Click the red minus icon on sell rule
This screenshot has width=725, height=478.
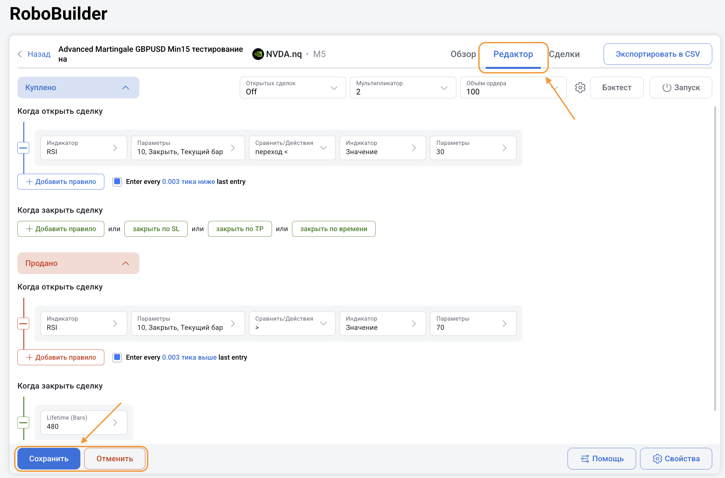click(x=23, y=324)
